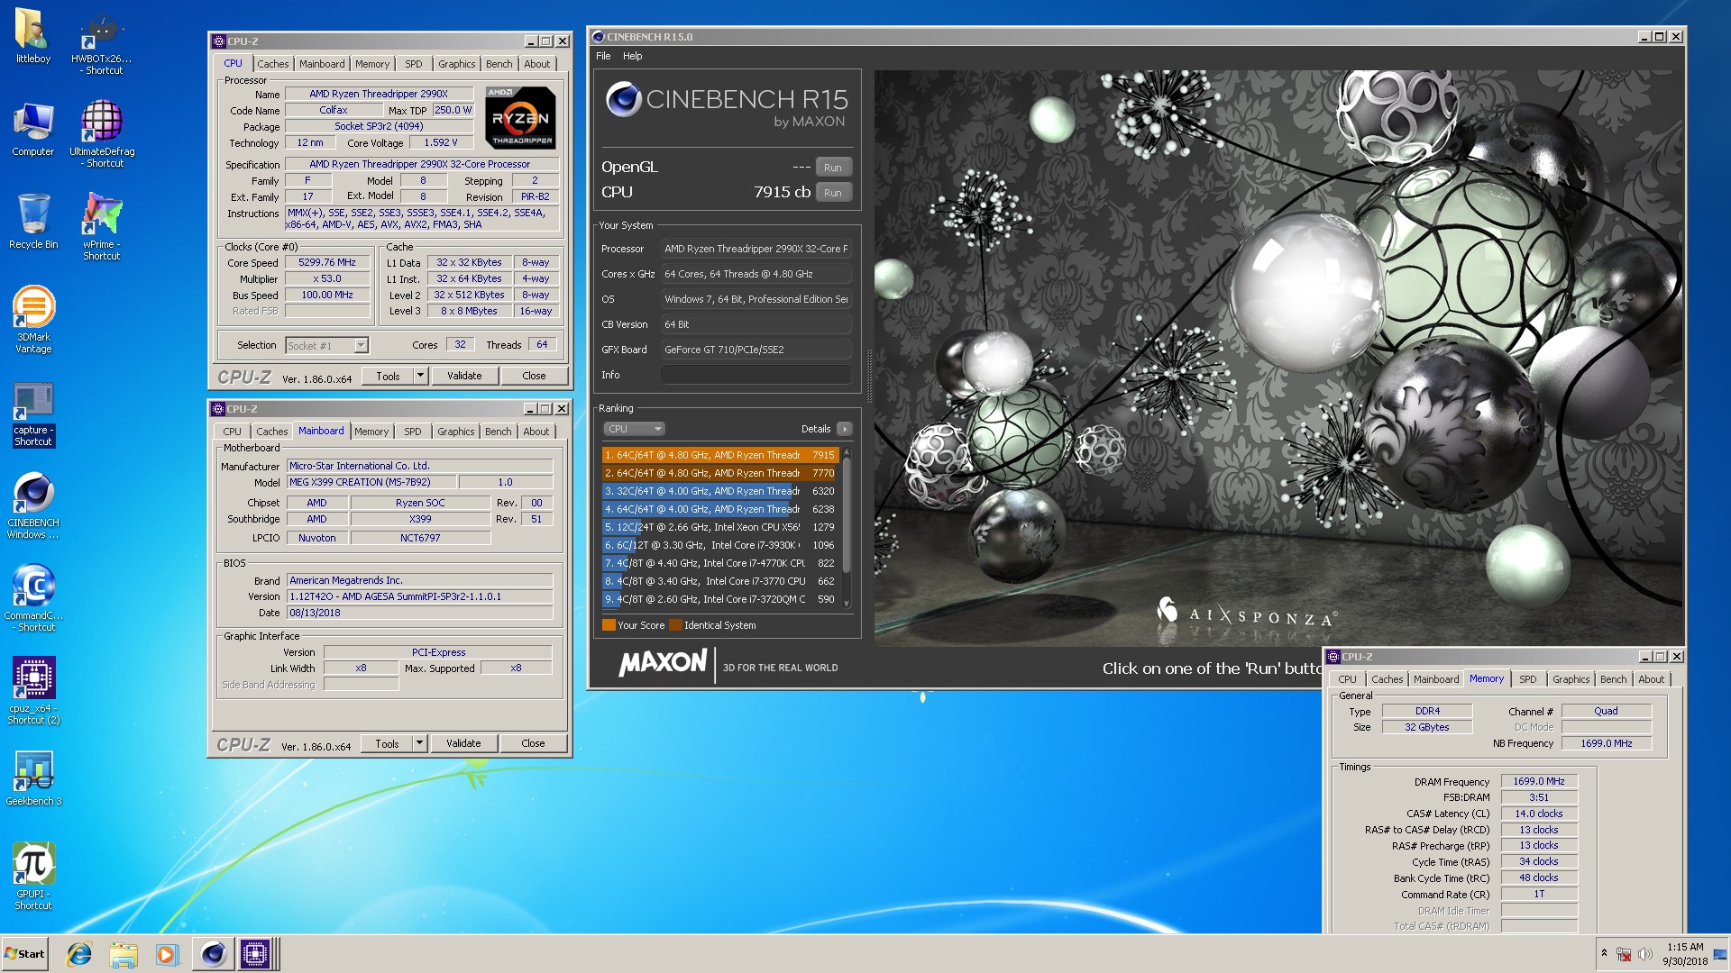This screenshot has width=1731, height=973.
Task: Switch to Caches tab in top CPU-Z
Action: (x=272, y=64)
